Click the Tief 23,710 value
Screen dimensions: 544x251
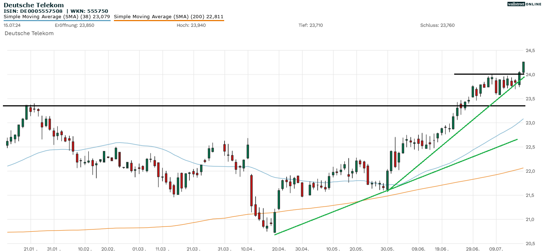tap(311, 25)
